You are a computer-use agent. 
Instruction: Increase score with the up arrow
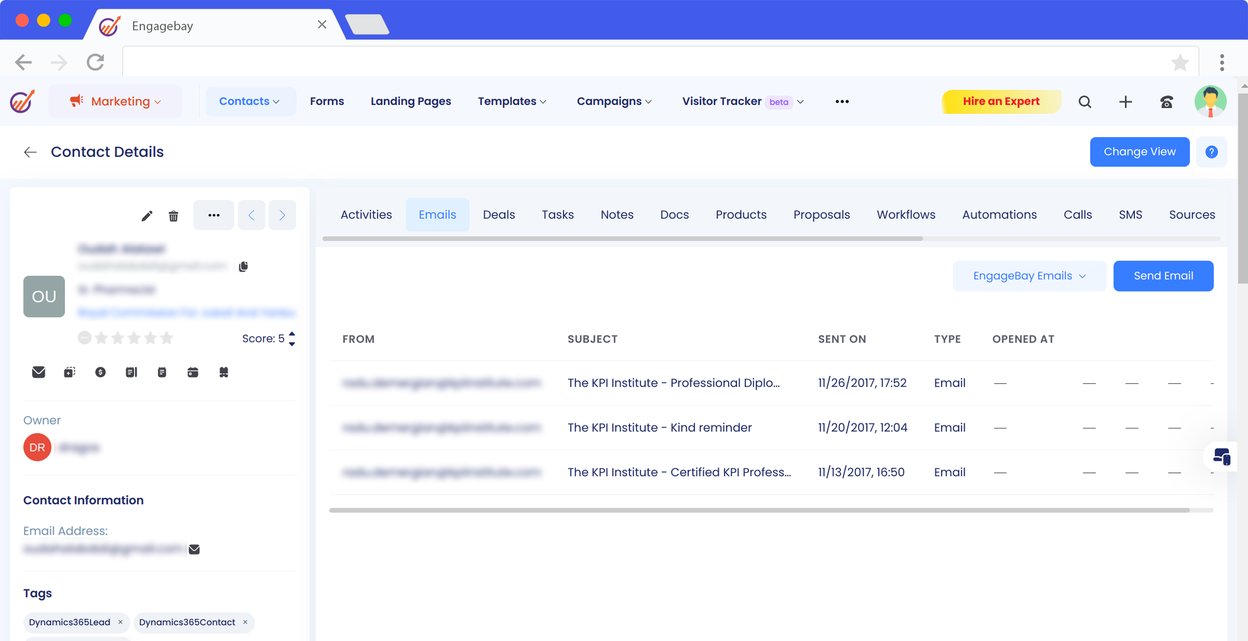[292, 334]
